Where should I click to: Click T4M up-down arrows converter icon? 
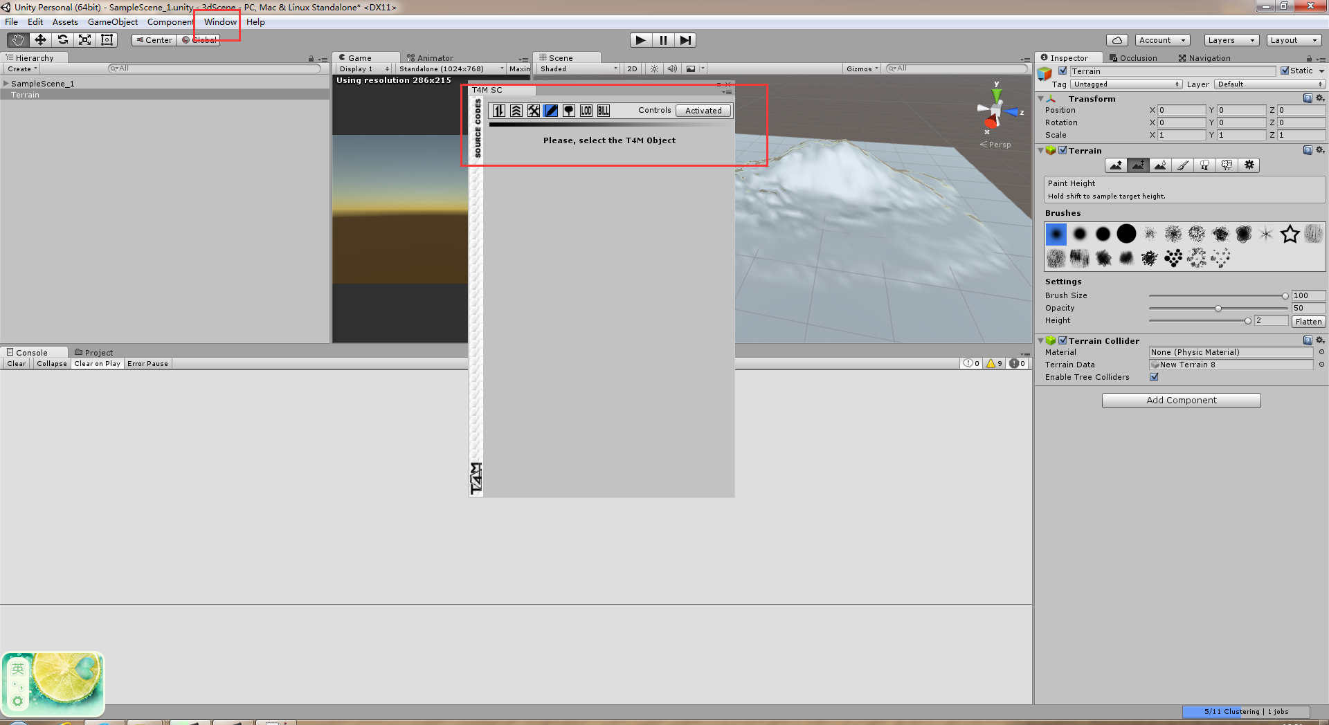[x=499, y=111]
